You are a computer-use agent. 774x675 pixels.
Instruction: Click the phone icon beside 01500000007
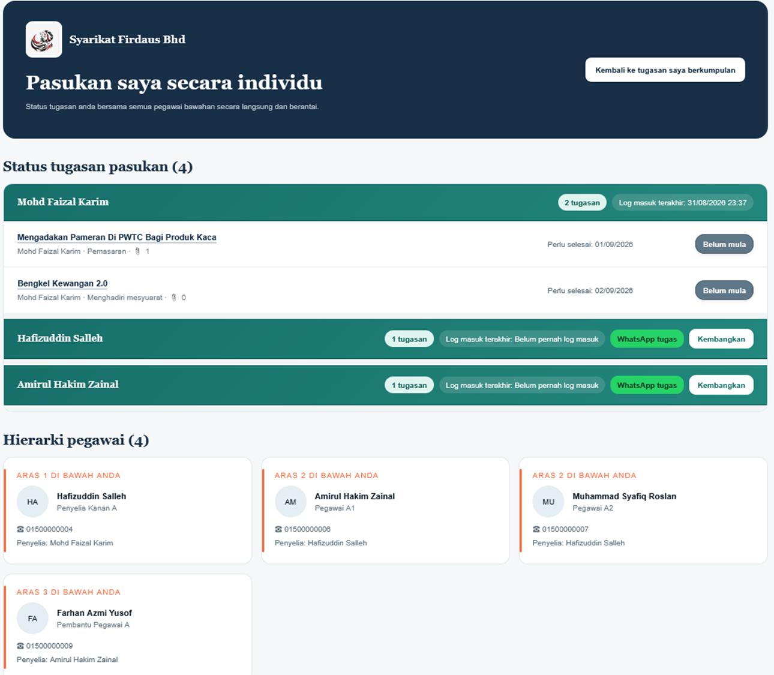pyautogui.click(x=536, y=529)
